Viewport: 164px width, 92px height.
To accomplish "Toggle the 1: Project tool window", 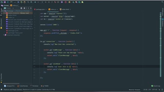I will point(1,12).
